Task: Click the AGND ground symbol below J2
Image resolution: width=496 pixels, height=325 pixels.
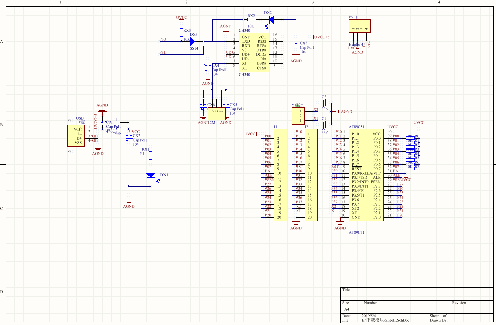Action: click(x=296, y=224)
